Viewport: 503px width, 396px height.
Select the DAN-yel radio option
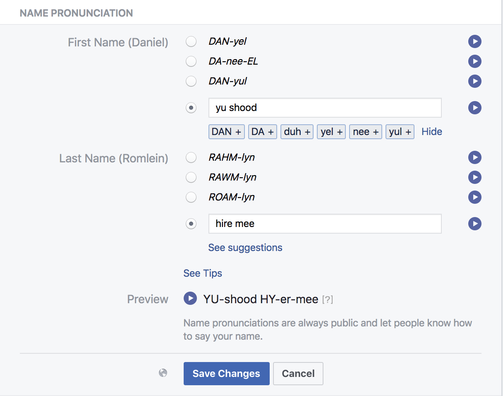point(191,41)
